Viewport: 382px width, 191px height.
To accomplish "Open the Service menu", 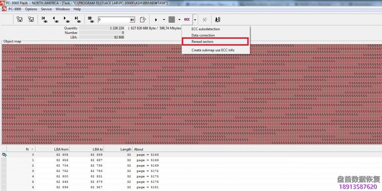I will (46, 9).
